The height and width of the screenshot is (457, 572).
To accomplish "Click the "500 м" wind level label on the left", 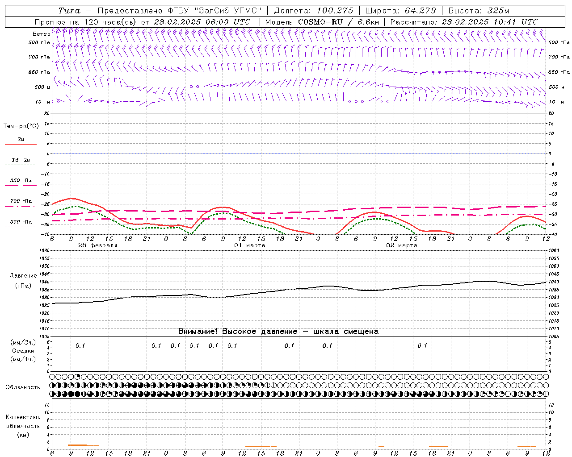I will [42, 87].
